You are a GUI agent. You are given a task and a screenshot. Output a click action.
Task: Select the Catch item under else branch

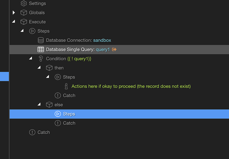(69, 123)
